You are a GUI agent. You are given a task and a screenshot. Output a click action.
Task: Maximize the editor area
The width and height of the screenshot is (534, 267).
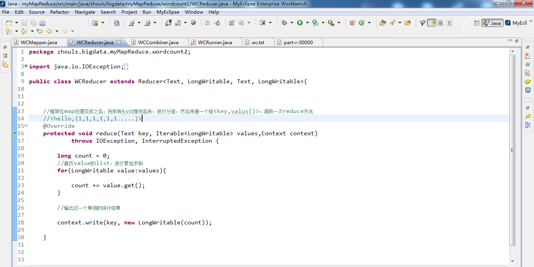517,41
